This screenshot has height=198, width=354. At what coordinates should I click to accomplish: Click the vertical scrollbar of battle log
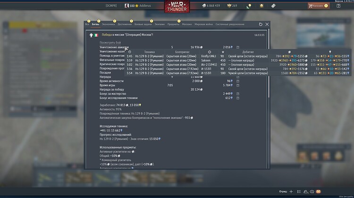269,64
